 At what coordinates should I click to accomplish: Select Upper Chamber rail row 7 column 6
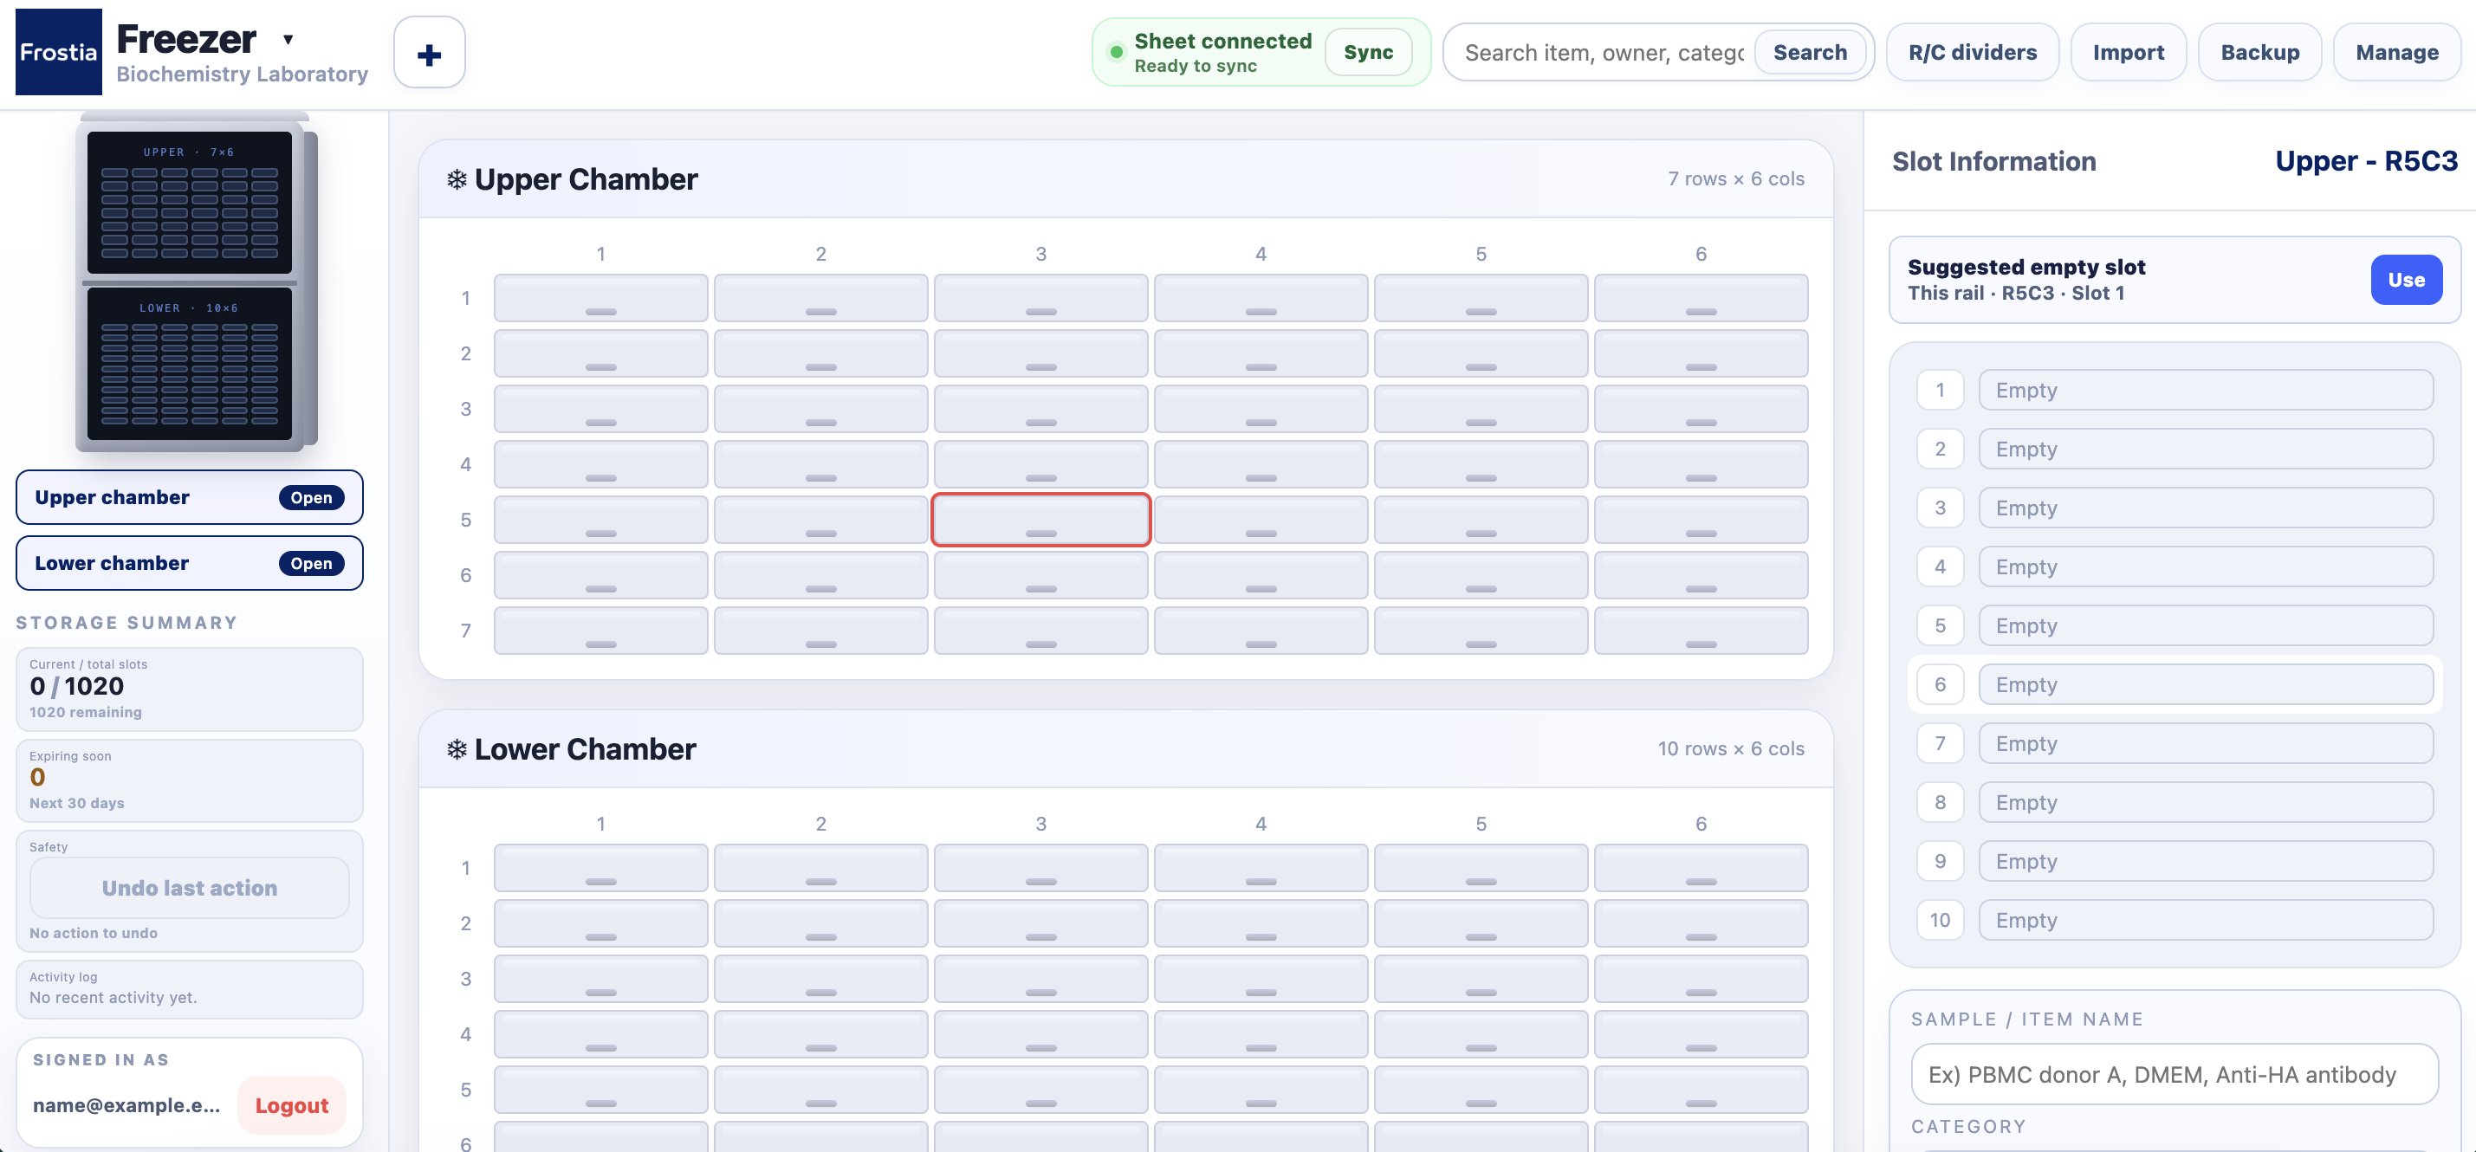coord(1701,631)
